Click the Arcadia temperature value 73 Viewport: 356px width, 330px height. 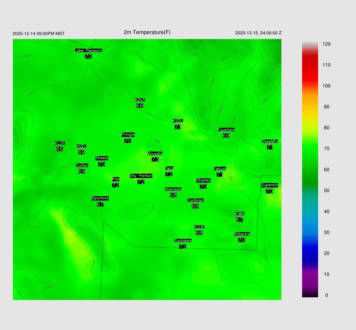[155, 159]
